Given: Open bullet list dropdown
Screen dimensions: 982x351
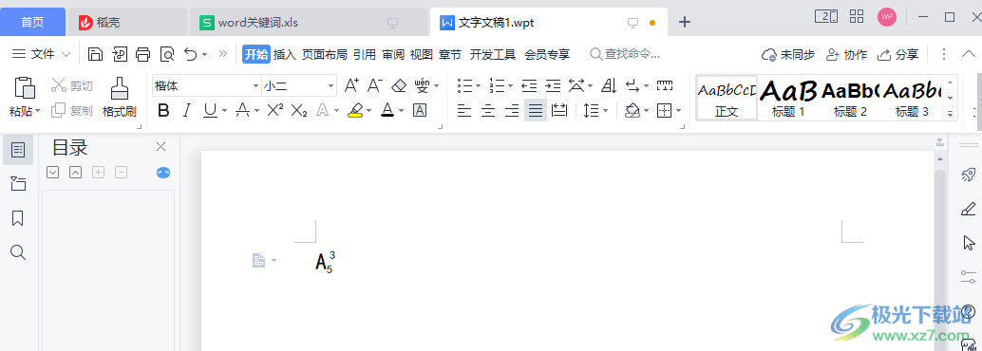Looking at the screenshot, I should [x=479, y=85].
